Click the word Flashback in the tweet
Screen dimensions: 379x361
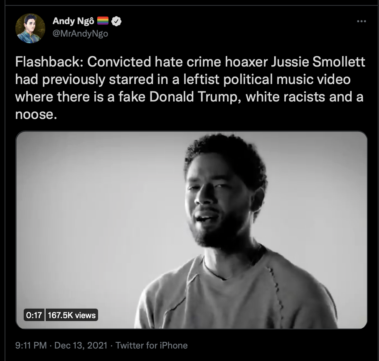pos(47,62)
